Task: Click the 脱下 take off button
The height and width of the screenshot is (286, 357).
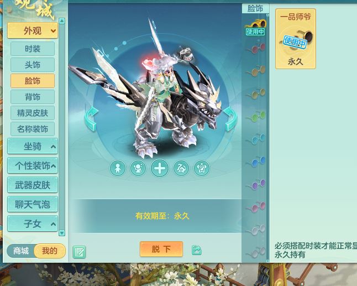Action: point(161,249)
